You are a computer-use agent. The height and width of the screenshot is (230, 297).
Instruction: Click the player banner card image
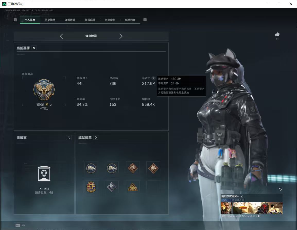point(258,208)
